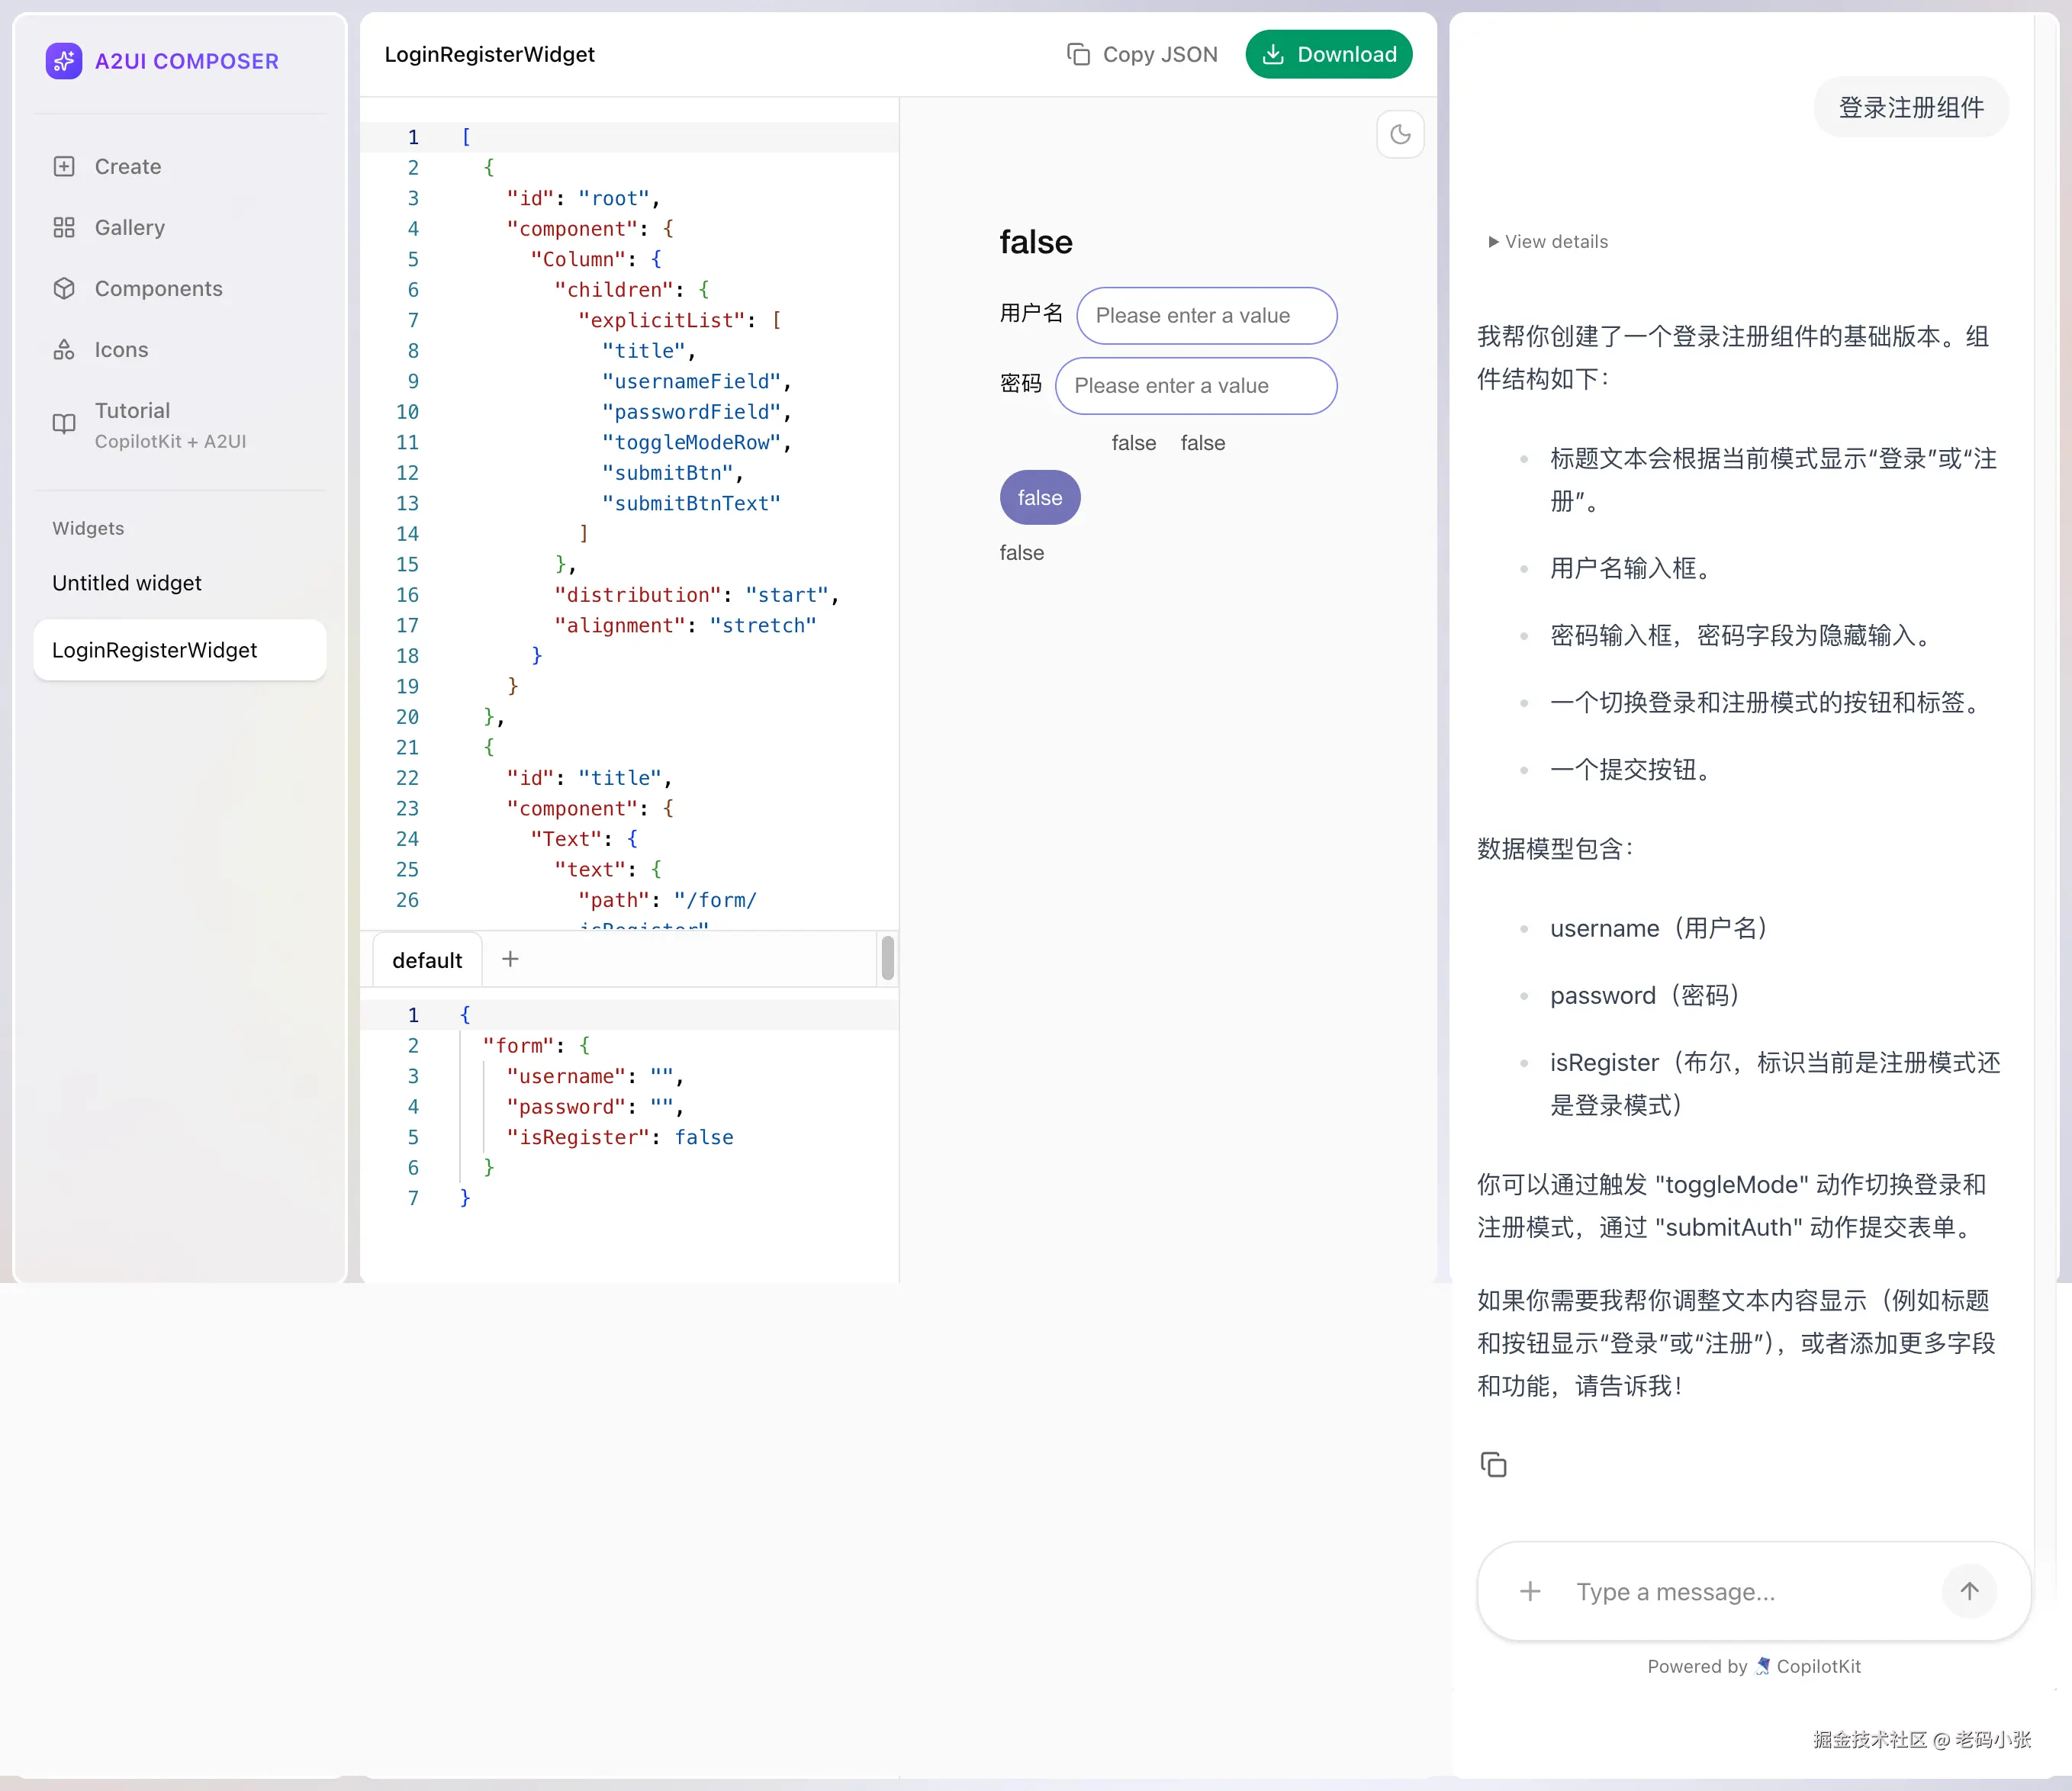Click the purple false submit button

pyautogui.click(x=1040, y=498)
